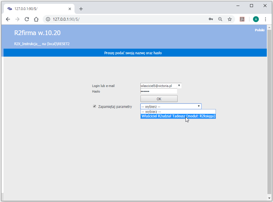The image size is (273, 202).
Task: Expand the login e-mail dropdown arrow
Action: tap(179, 86)
